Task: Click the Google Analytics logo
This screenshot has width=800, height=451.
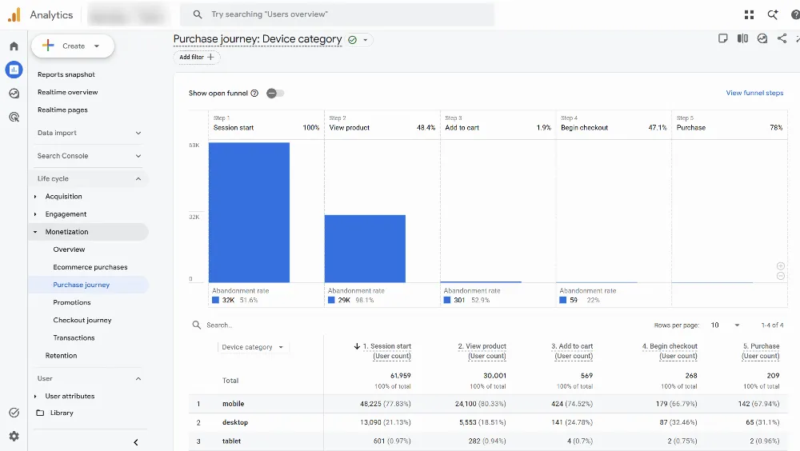Action: pos(14,15)
